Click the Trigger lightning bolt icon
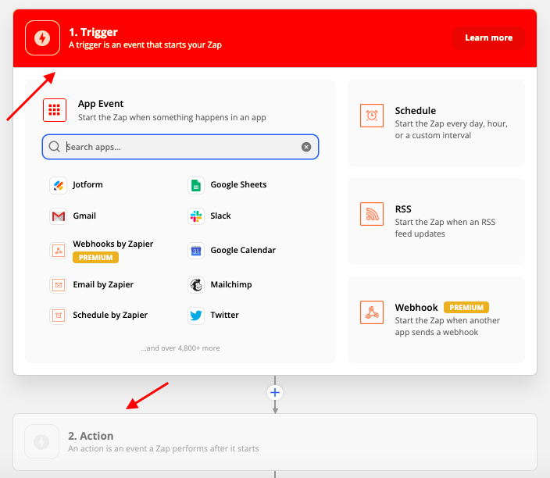 tap(42, 37)
